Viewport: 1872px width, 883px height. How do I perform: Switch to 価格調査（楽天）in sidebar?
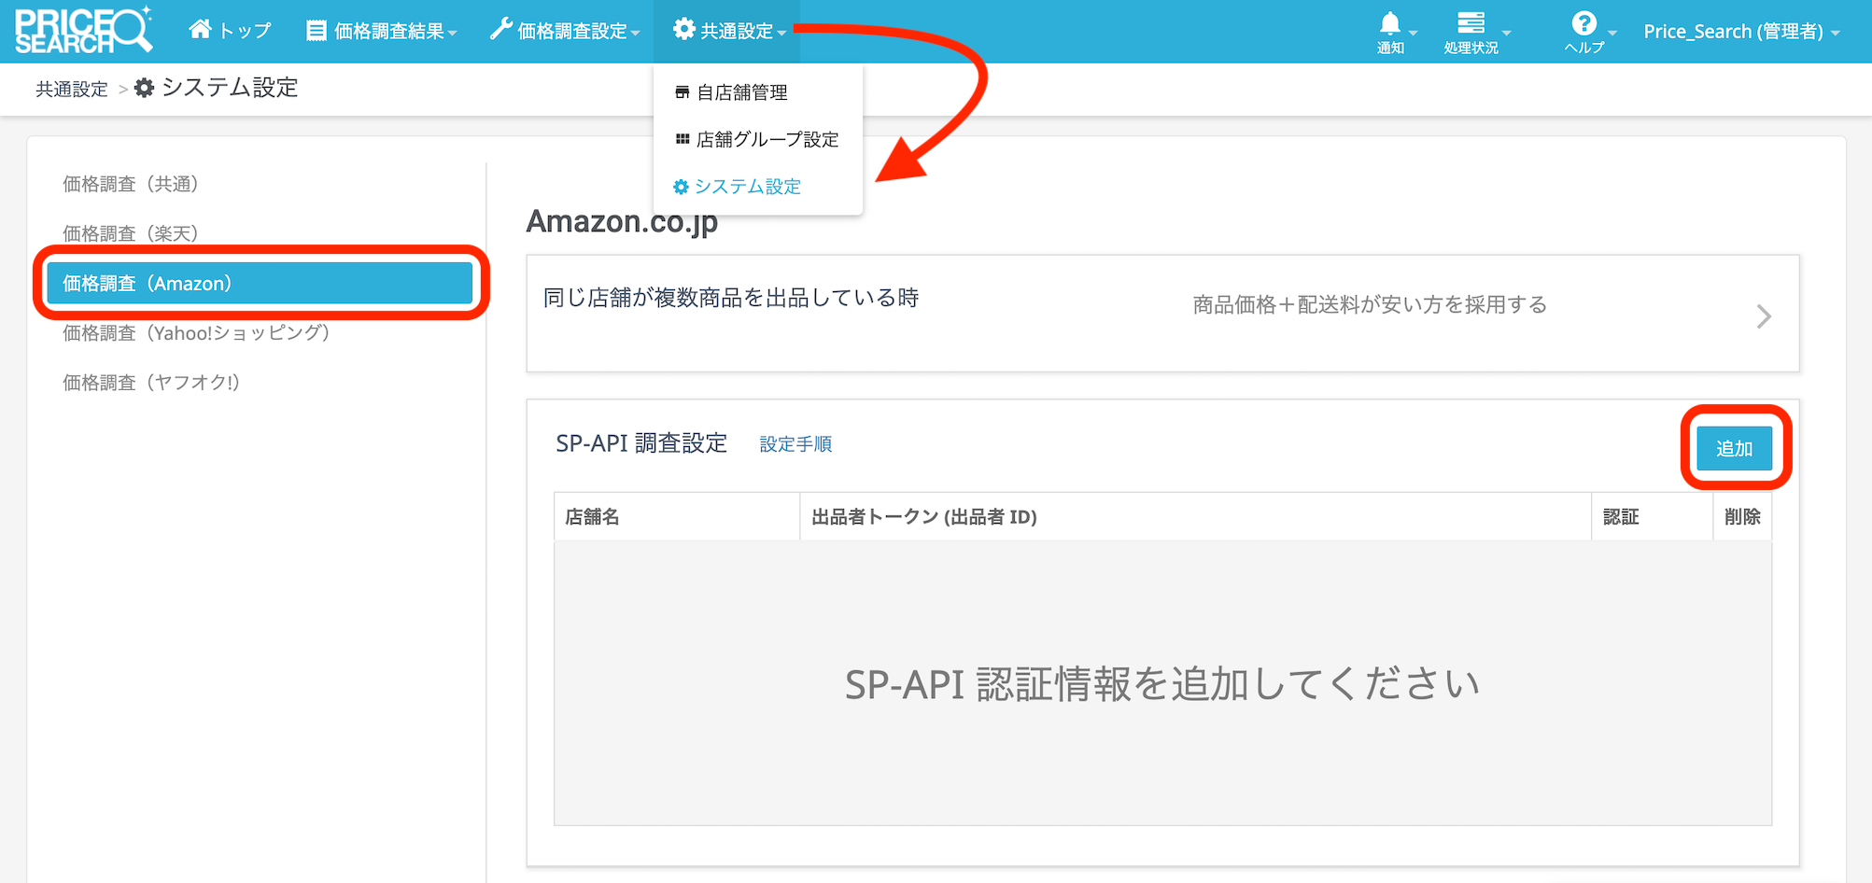click(131, 233)
